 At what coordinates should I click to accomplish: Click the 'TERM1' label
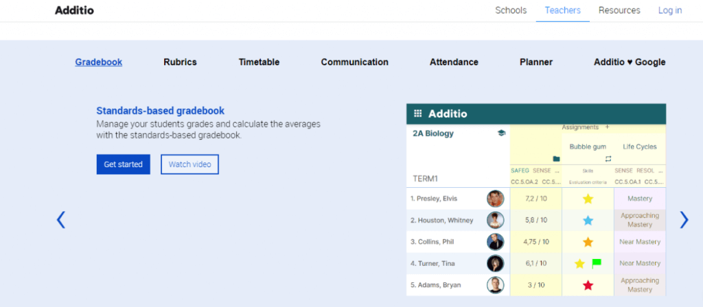[x=425, y=179]
